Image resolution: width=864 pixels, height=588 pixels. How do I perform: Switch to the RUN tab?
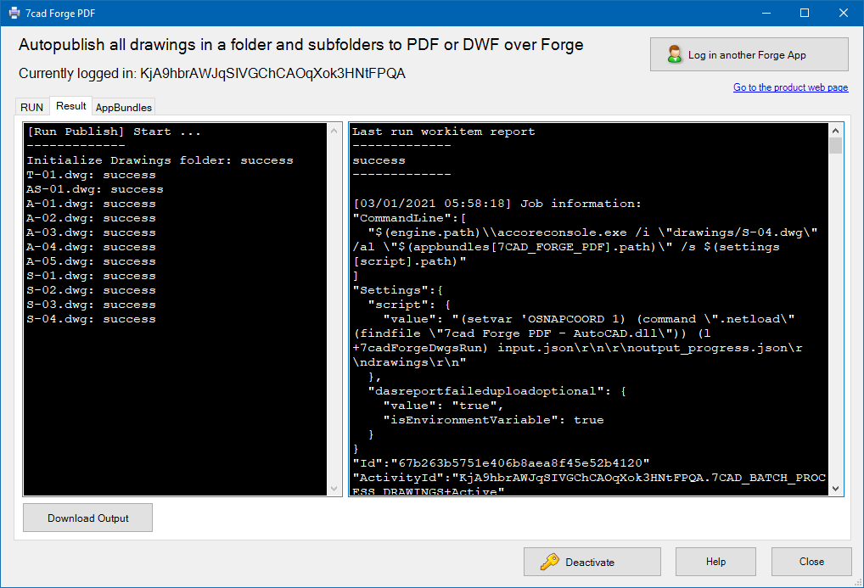pyautogui.click(x=31, y=107)
